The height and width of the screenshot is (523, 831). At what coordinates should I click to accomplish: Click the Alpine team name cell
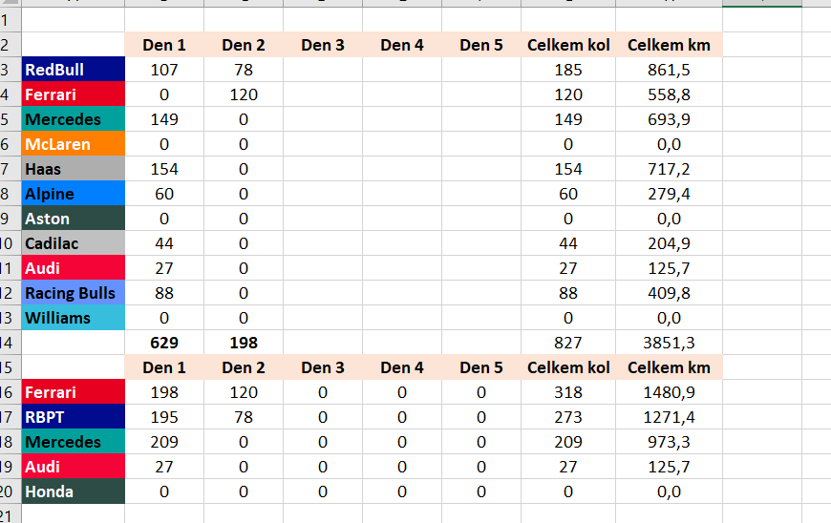pos(73,194)
